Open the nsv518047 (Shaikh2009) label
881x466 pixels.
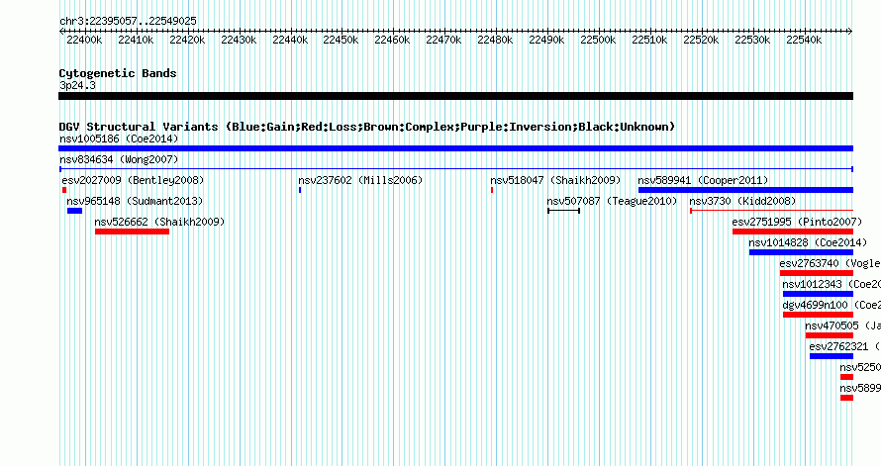(555, 180)
